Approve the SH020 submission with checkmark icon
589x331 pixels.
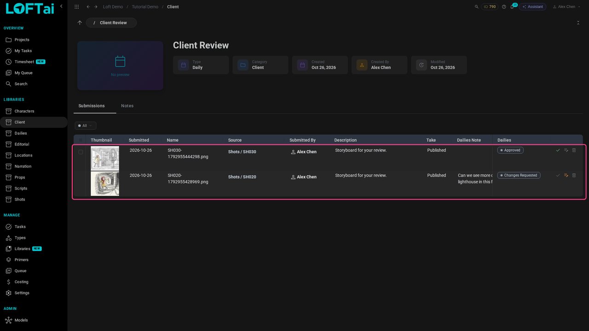point(558,175)
